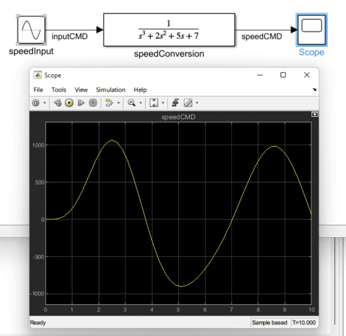
Task: Click the Ready status text
Action: 38,323
